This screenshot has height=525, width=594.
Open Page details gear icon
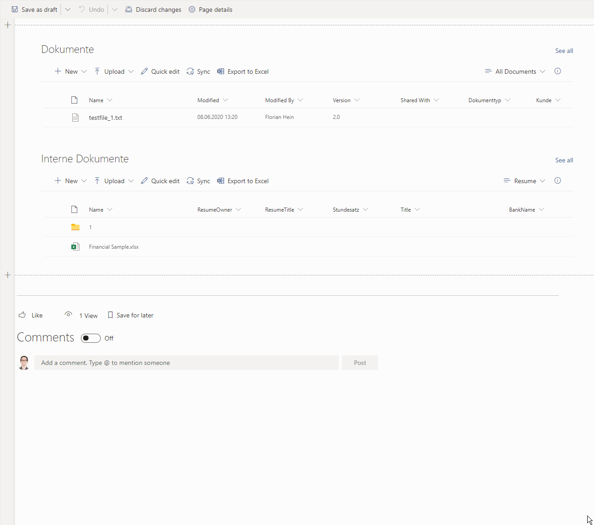[192, 9]
